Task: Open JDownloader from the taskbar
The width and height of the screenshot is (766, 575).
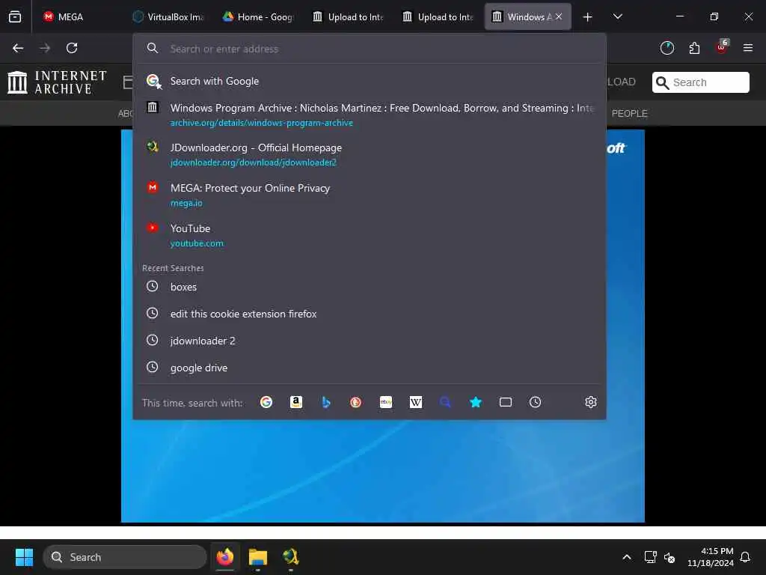Action: (291, 557)
